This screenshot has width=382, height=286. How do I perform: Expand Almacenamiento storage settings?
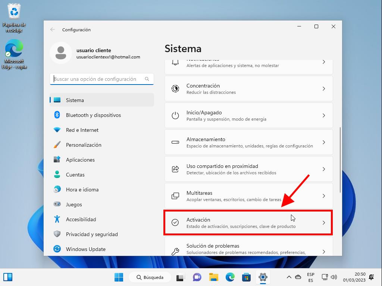(248, 142)
